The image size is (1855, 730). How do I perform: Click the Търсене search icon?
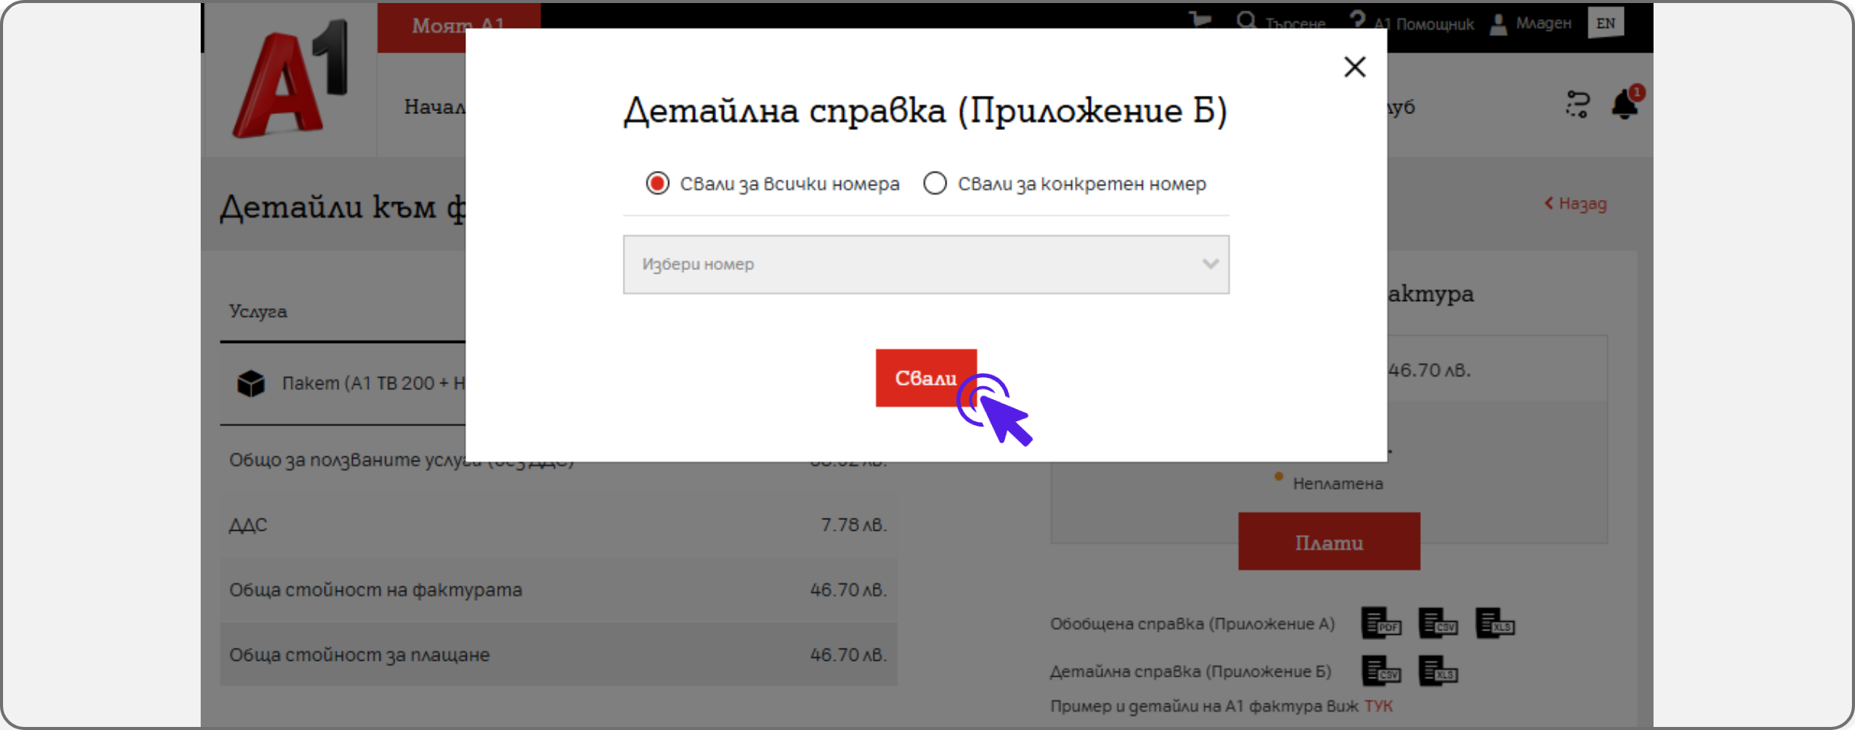pyautogui.click(x=1246, y=21)
